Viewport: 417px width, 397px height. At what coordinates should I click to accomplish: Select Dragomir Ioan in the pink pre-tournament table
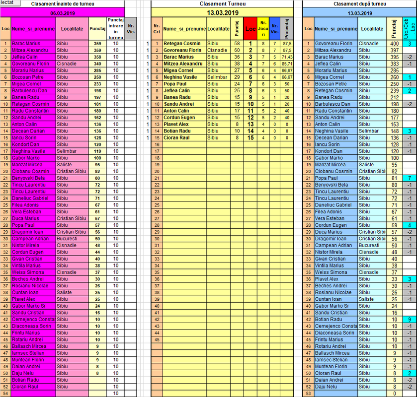pyautogui.click(x=33, y=232)
